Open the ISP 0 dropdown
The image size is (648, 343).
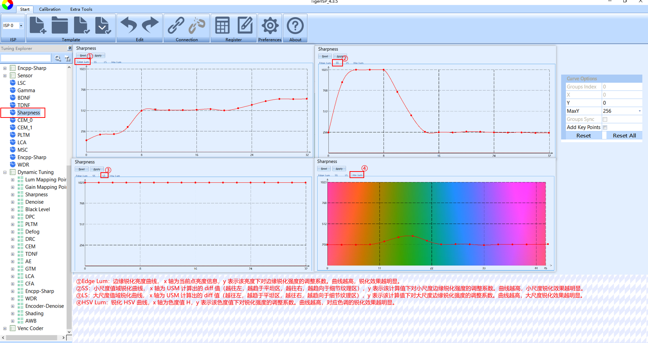coord(21,26)
